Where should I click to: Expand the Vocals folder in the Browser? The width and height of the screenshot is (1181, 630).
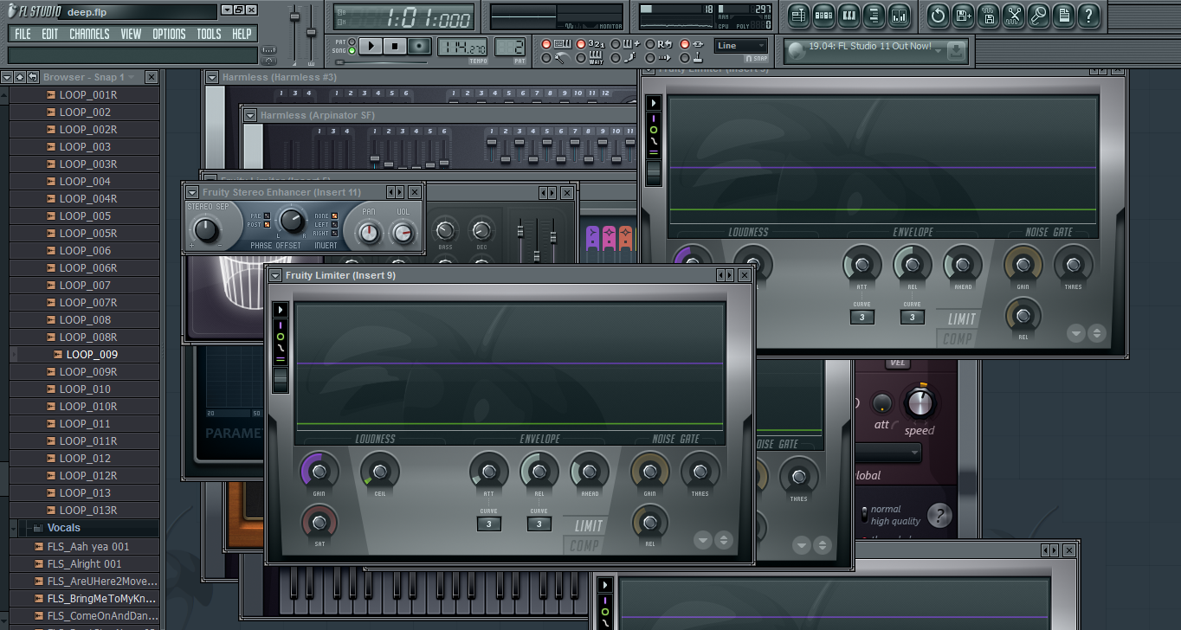point(15,528)
